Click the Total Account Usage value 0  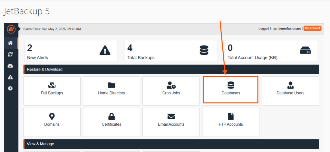tap(230, 48)
